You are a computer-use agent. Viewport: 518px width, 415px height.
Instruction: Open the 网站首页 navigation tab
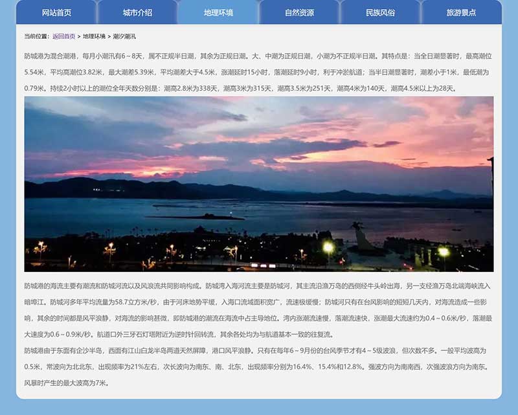point(56,12)
